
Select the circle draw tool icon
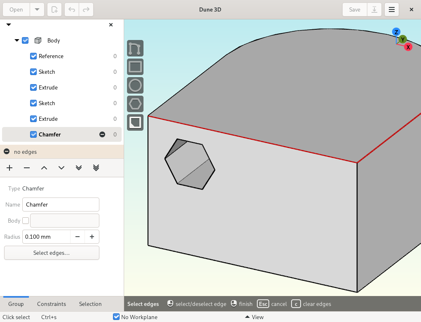(x=135, y=85)
